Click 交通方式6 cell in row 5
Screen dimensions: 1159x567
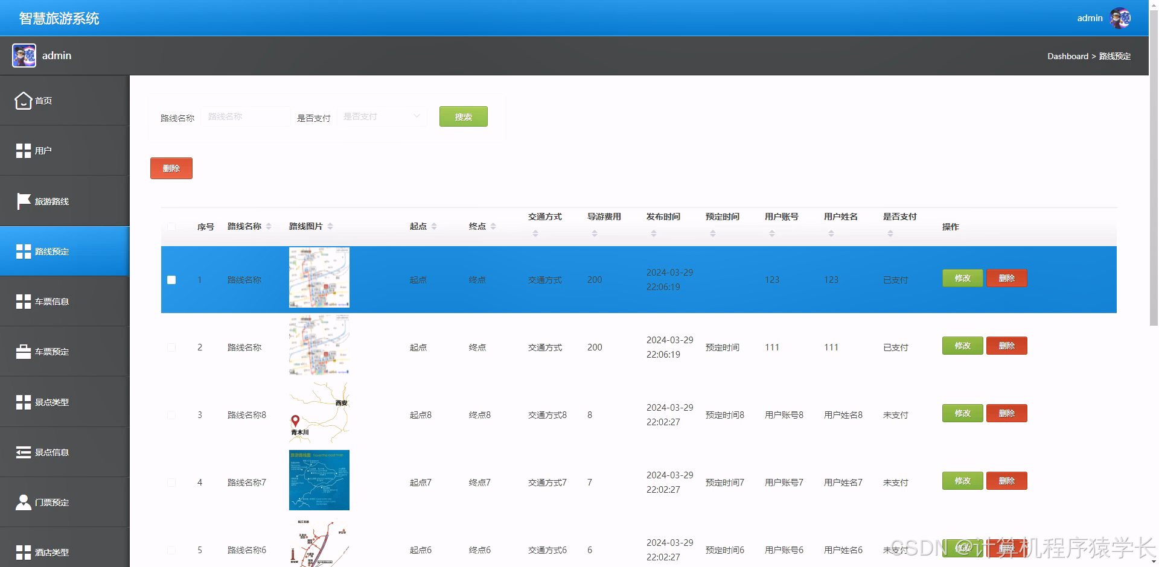point(548,550)
